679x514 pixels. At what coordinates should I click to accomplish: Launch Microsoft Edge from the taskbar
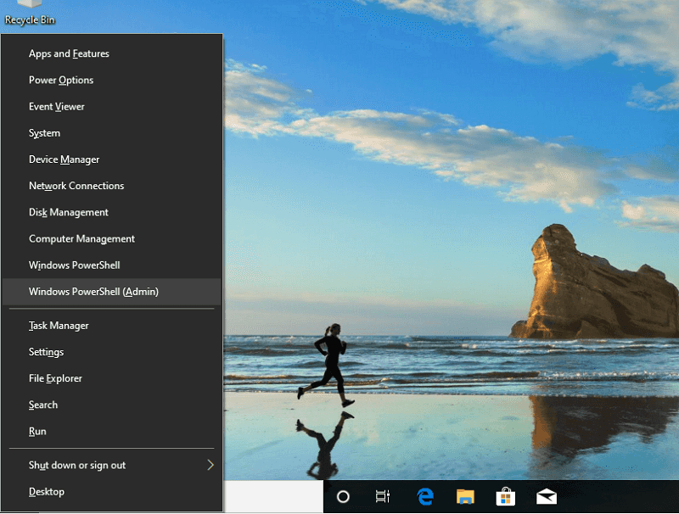click(x=424, y=497)
